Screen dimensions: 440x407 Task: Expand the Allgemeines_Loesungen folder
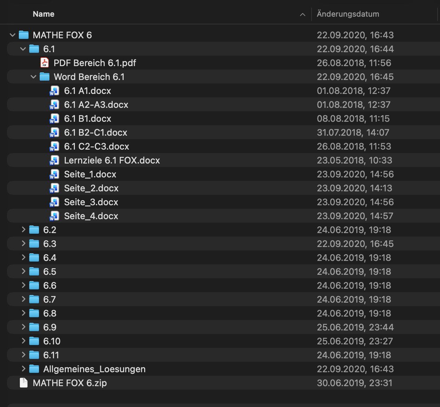click(x=23, y=368)
